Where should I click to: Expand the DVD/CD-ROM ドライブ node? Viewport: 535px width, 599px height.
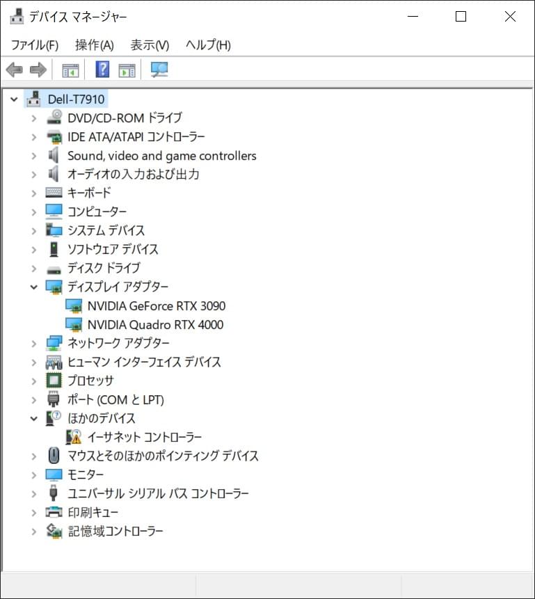tap(34, 118)
